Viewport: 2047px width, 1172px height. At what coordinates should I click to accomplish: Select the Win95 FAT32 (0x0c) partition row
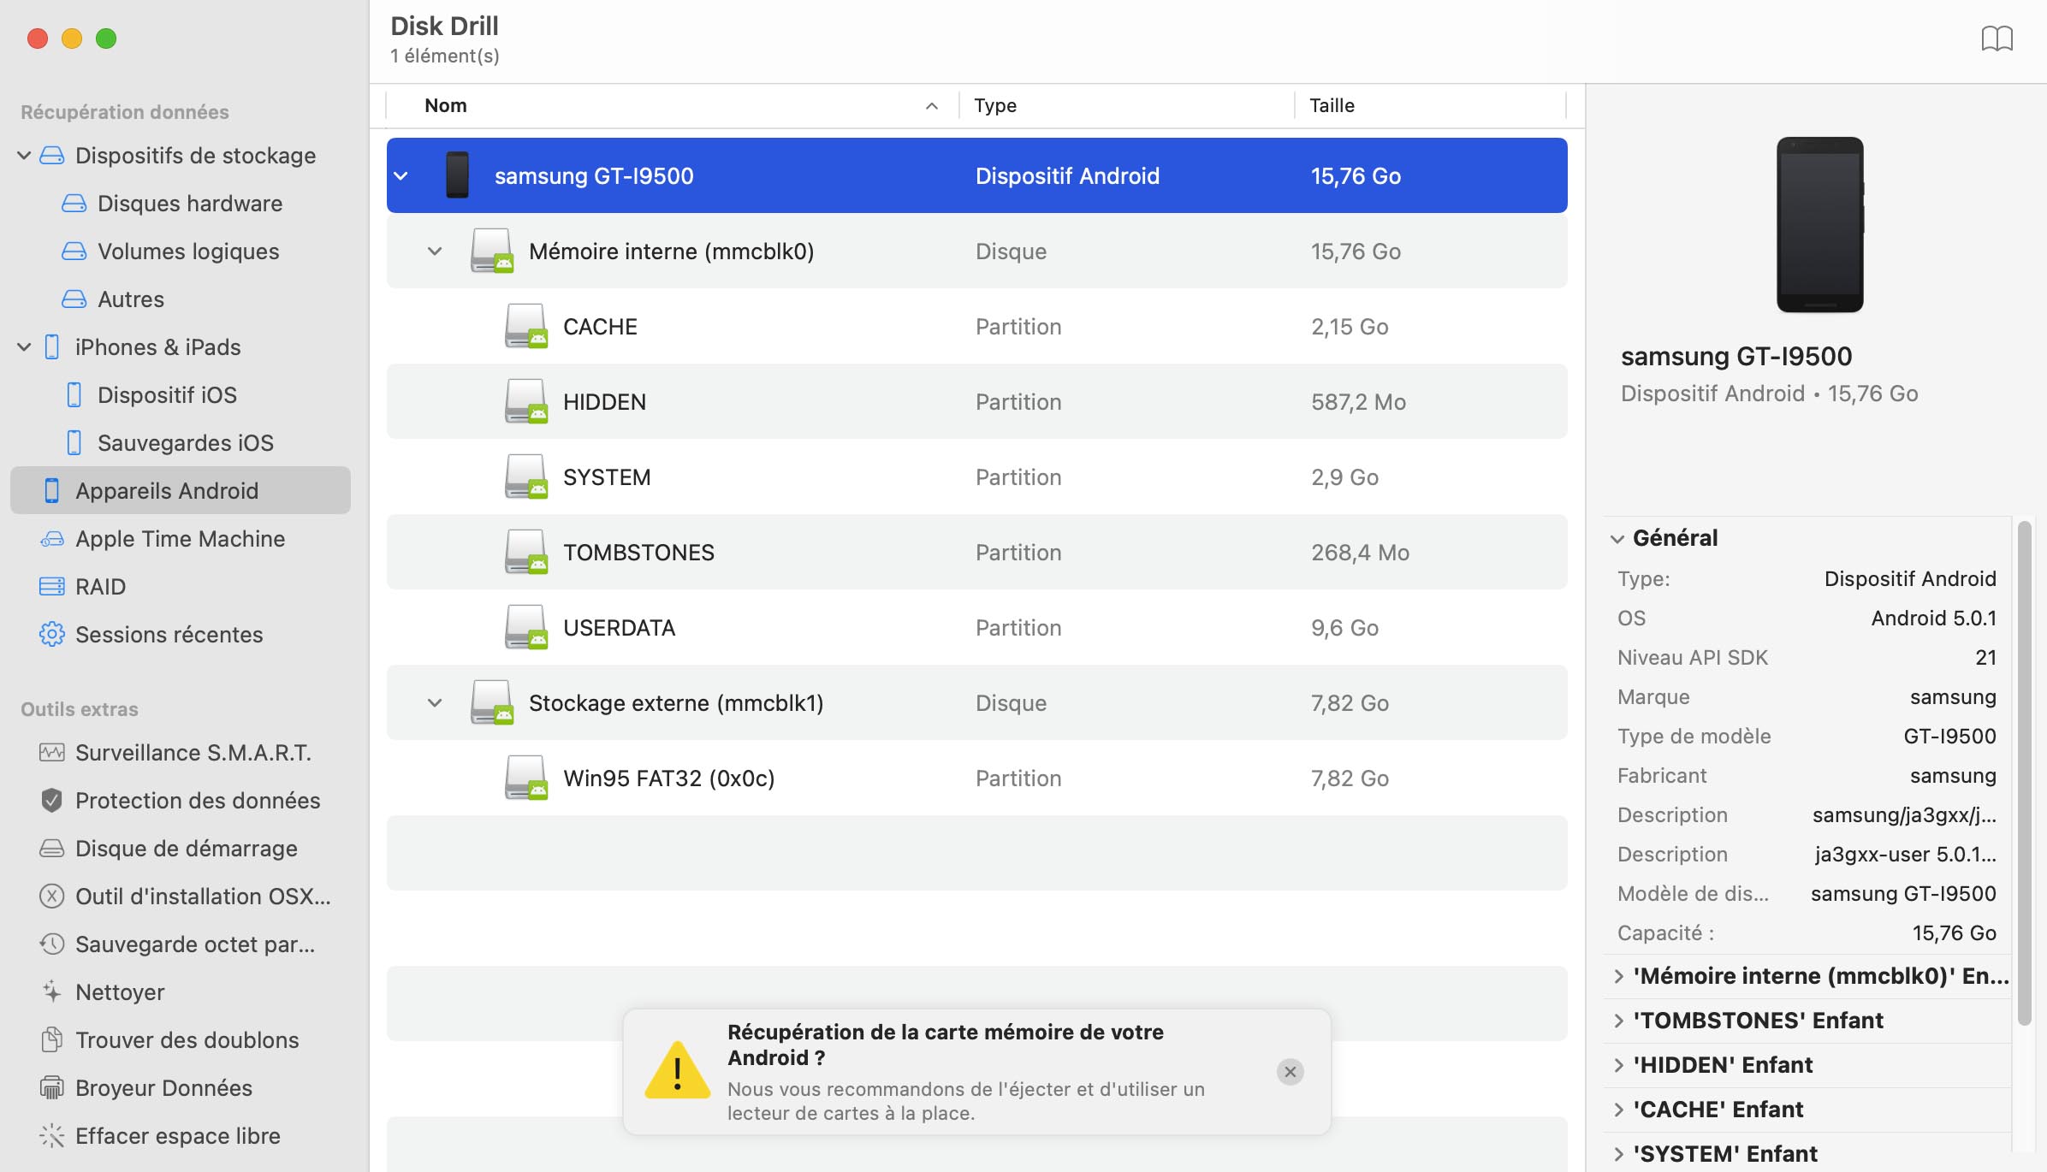[977, 778]
